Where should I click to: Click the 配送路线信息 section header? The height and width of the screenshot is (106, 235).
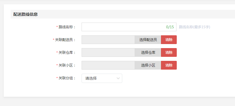tap(25, 14)
